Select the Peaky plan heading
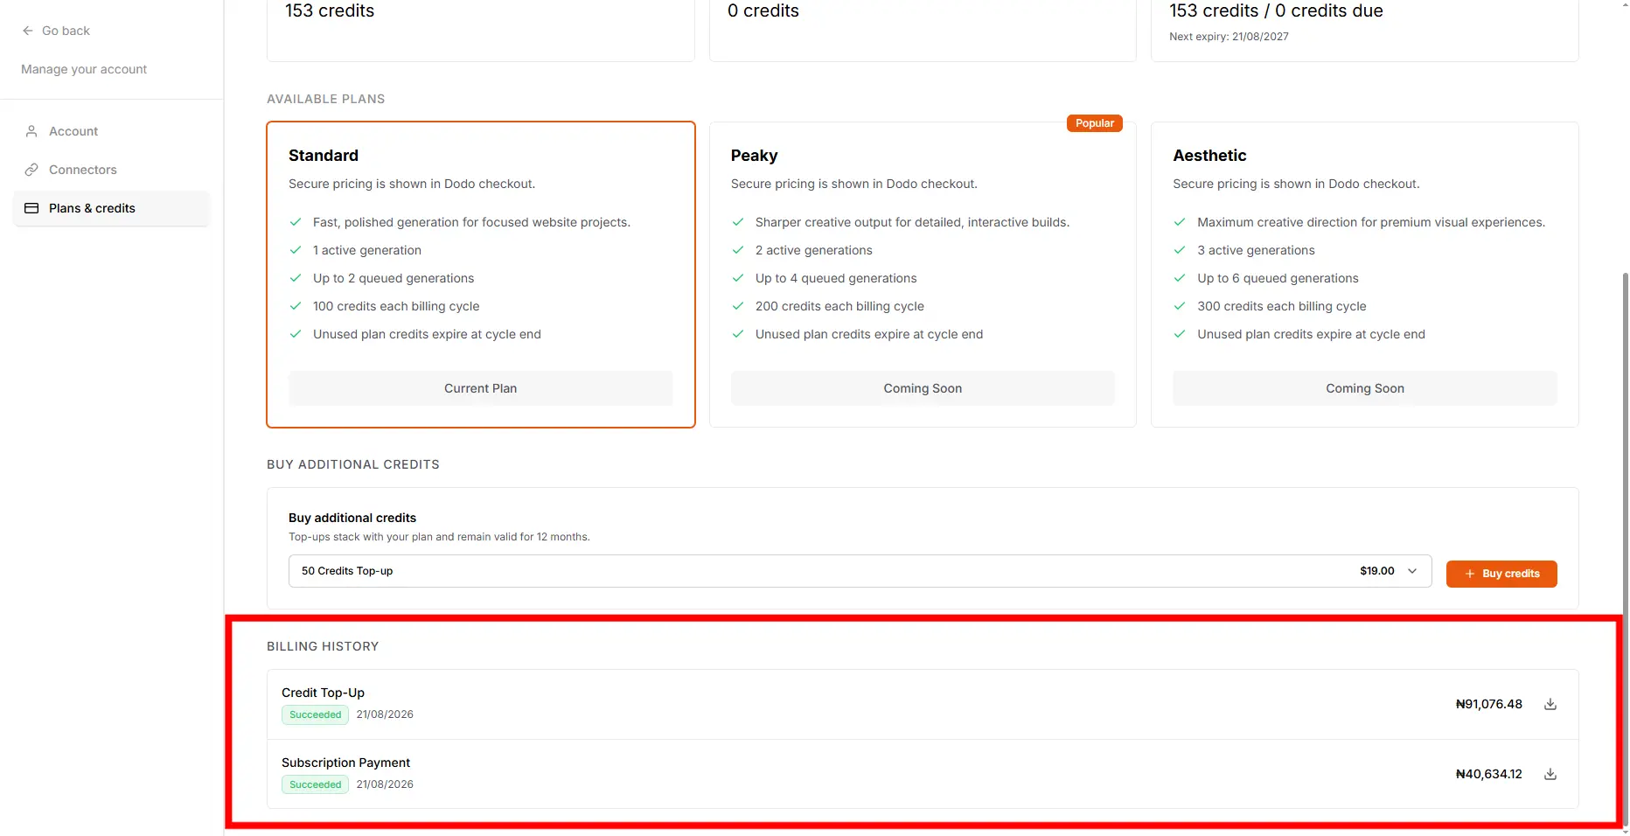Screen dimensions: 1630x836 (x=754, y=156)
